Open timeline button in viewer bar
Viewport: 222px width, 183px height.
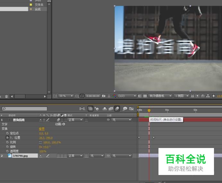[203, 96]
